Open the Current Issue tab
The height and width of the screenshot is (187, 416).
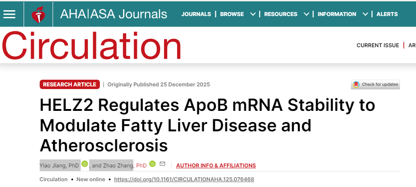377,45
